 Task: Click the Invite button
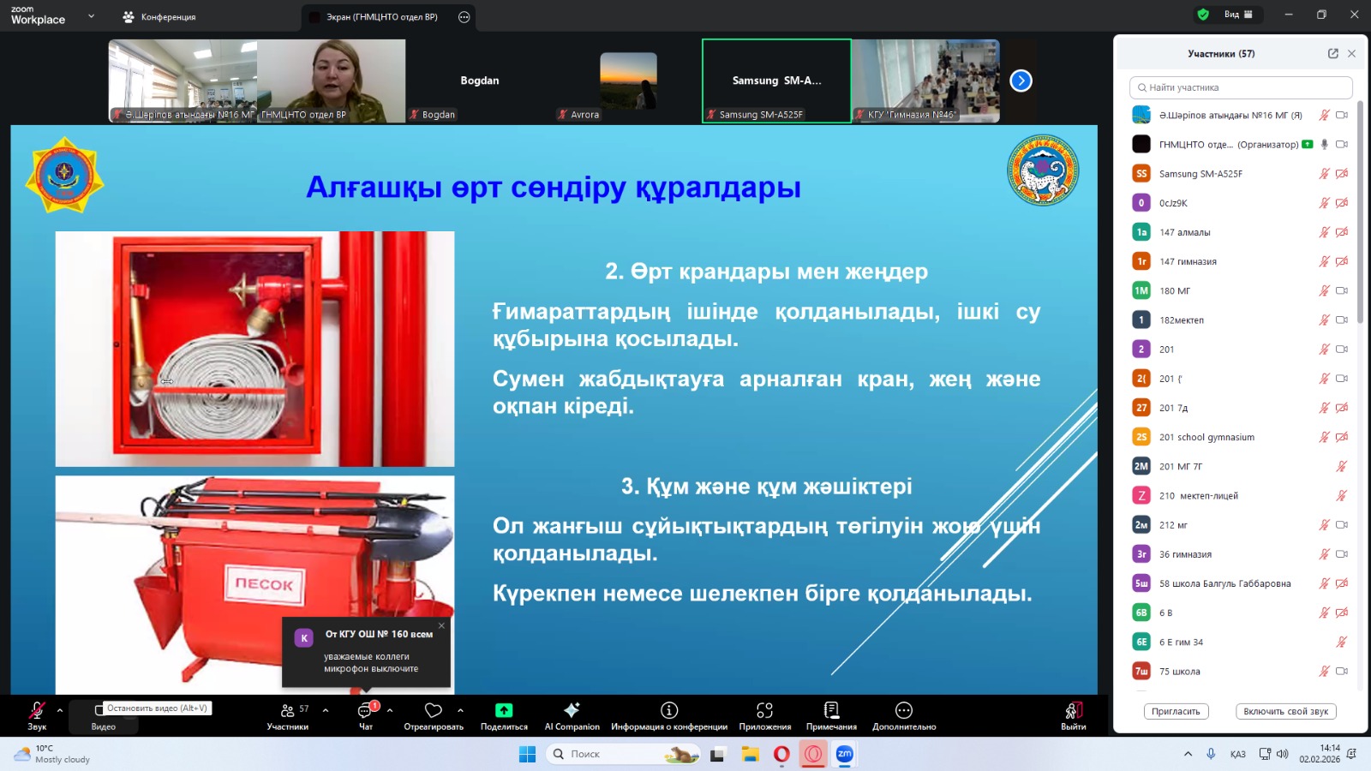(x=1176, y=711)
